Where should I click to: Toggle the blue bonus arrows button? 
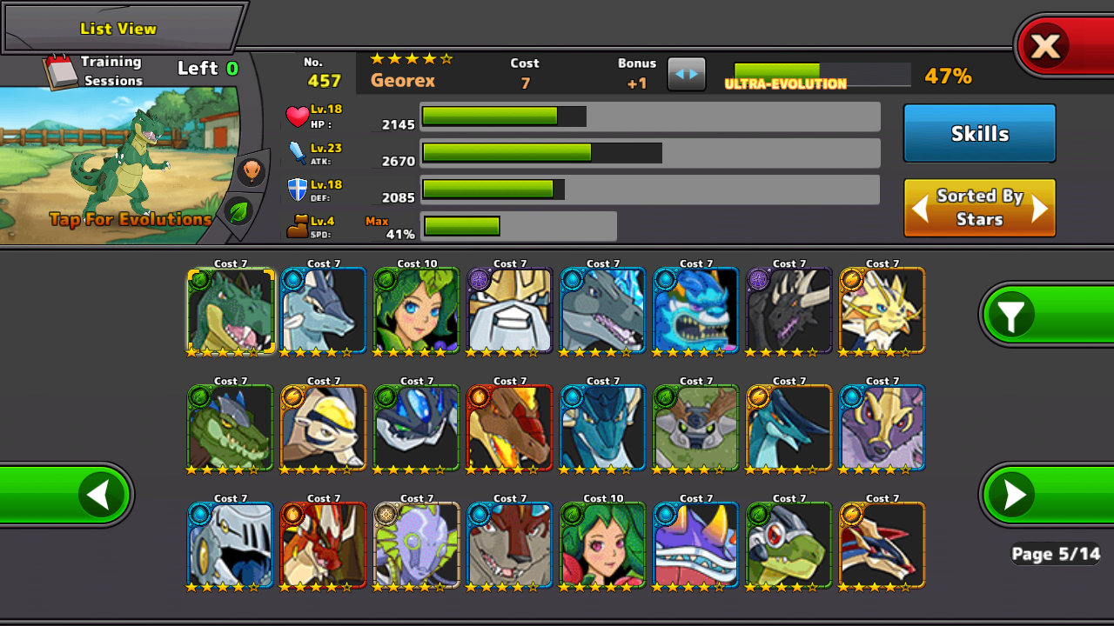pyautogui.click(x=687, y=74)
